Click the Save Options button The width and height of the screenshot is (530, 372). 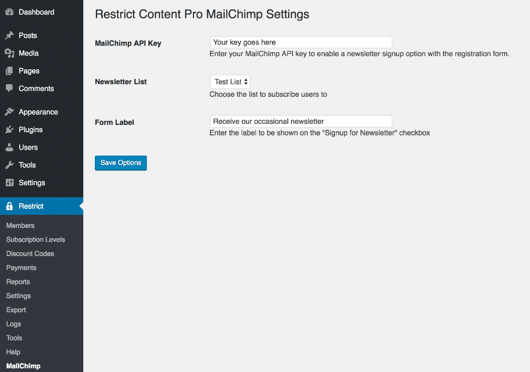(121, 163)
